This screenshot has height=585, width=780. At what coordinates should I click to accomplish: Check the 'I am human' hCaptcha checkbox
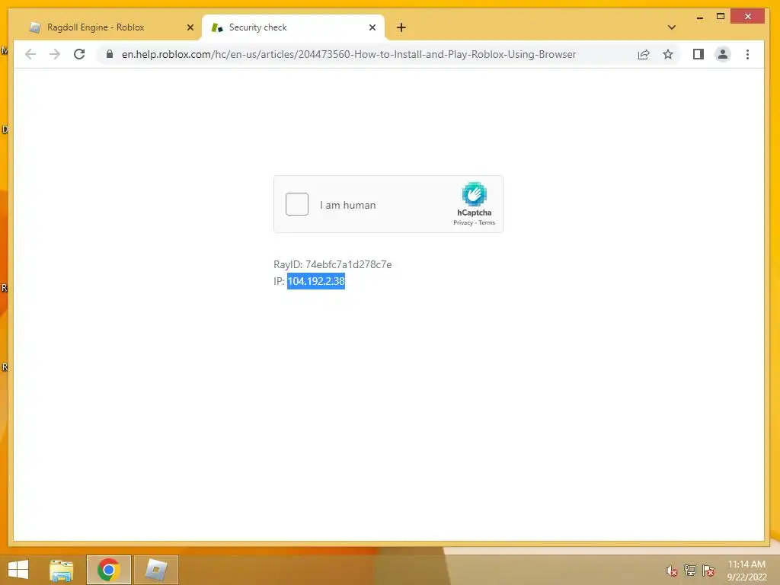click(297, 204)
